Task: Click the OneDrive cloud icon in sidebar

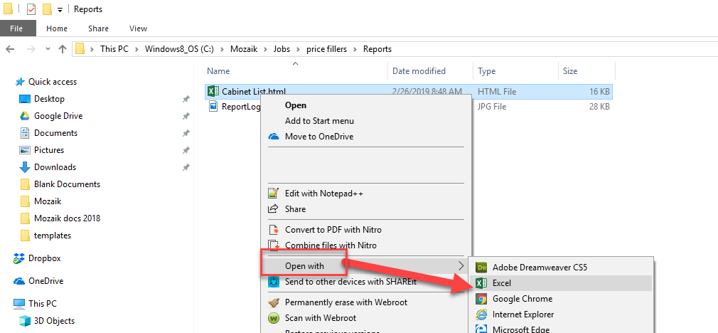Action: [x=19, y=281]
